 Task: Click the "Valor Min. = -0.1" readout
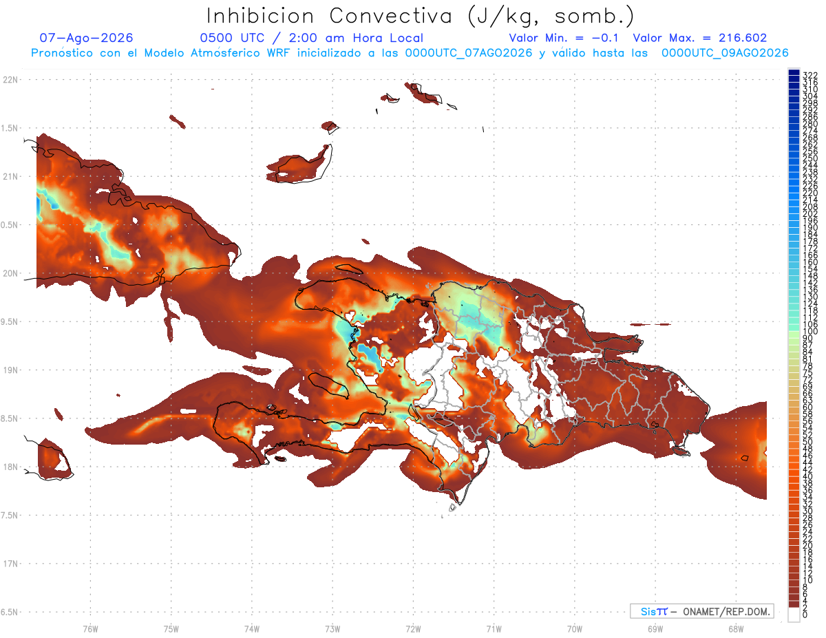pos(563,38)
